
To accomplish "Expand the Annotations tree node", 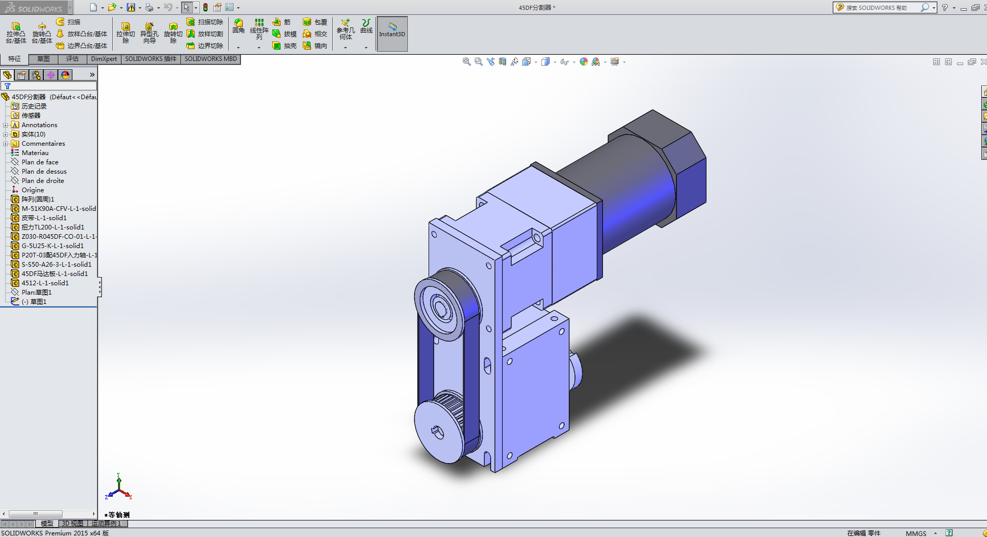I will click(5, 125).
